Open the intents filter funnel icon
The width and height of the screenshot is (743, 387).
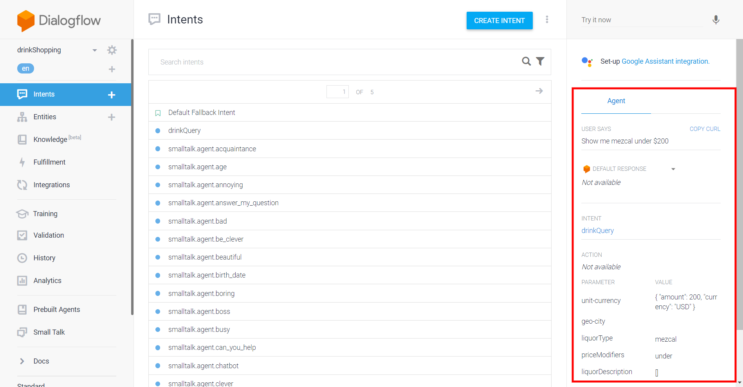coord(540,61)
